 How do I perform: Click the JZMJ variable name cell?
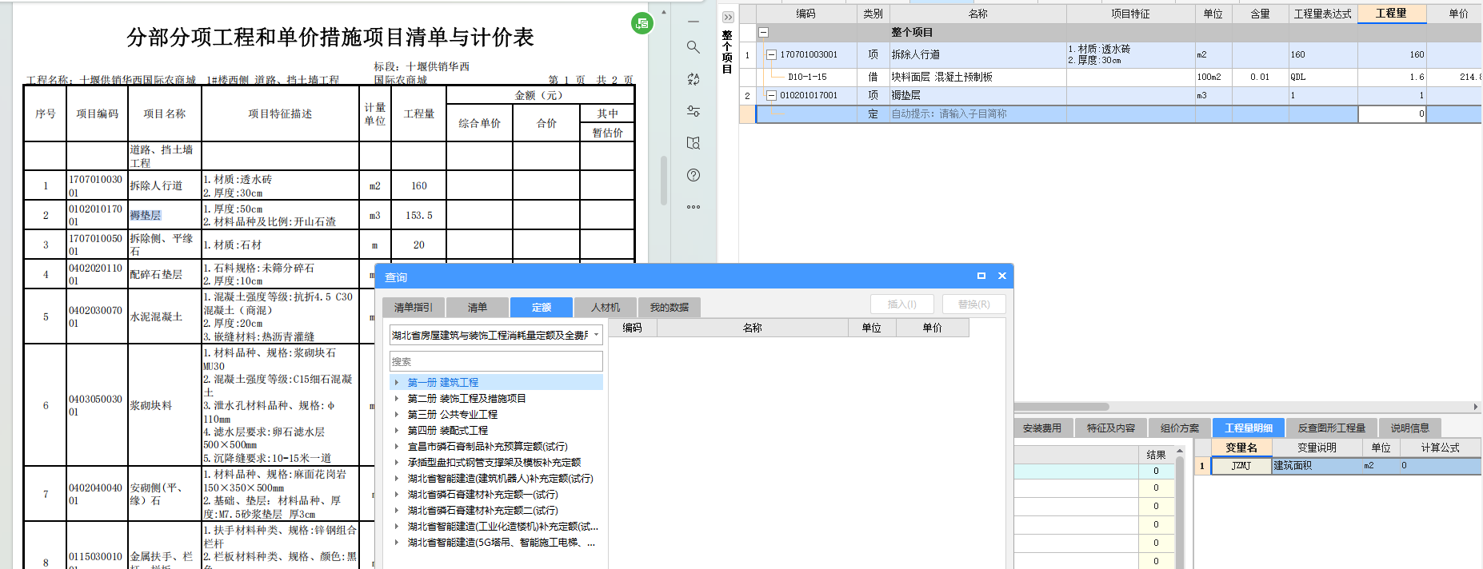pyautogui.click(x=1241, y=465)
